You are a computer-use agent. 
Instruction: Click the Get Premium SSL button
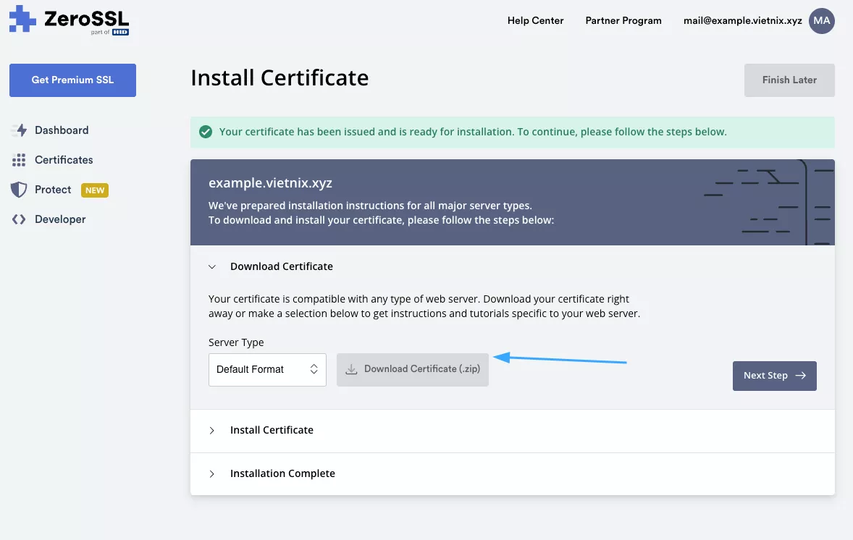(x=72, y=80)
